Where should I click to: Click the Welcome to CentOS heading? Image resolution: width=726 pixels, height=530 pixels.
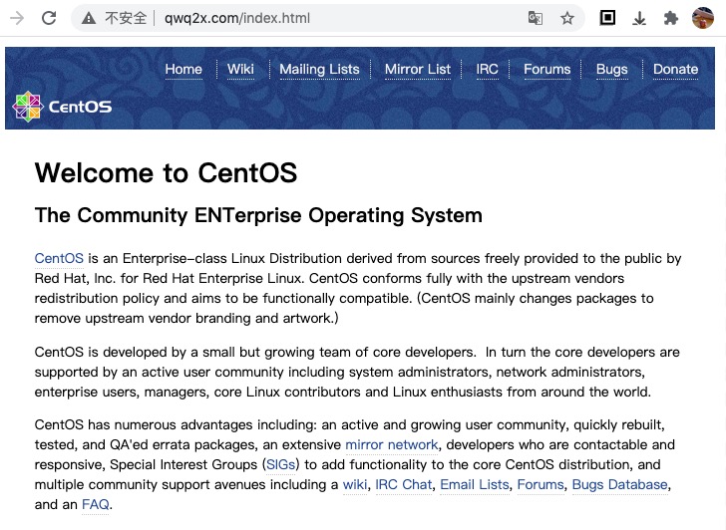coord(166,173)
